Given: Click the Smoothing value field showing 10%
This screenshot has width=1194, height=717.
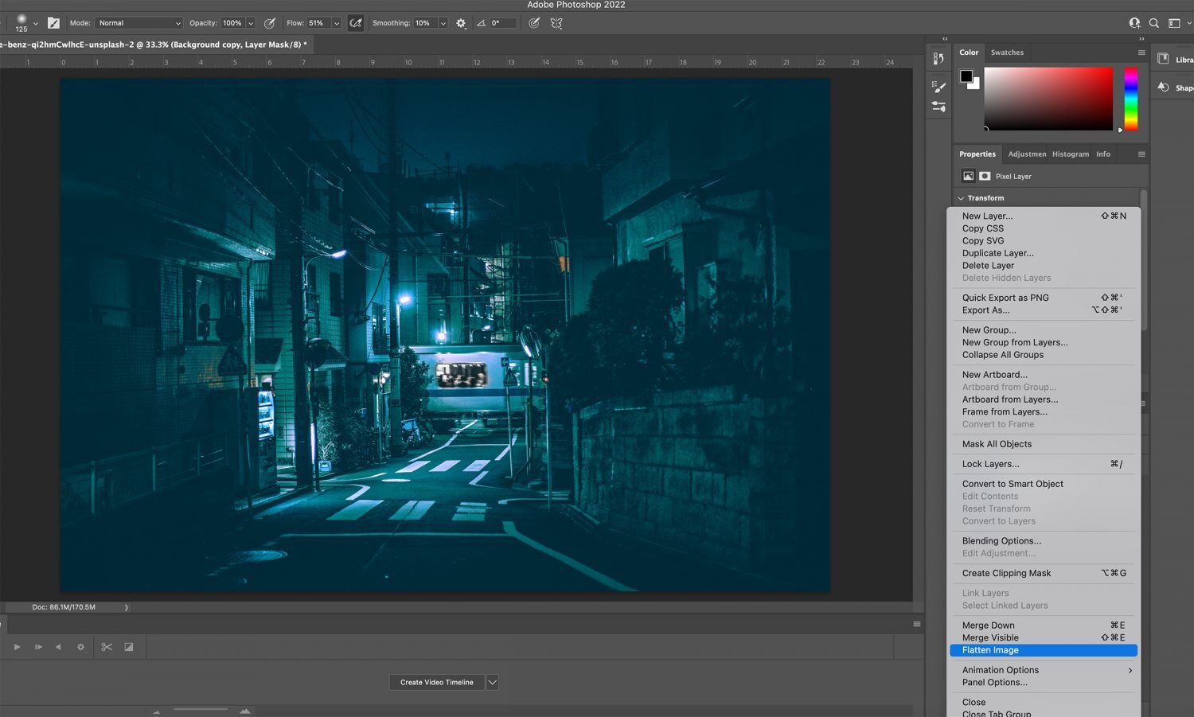Looking at the screenshot, I should [425, 23].
